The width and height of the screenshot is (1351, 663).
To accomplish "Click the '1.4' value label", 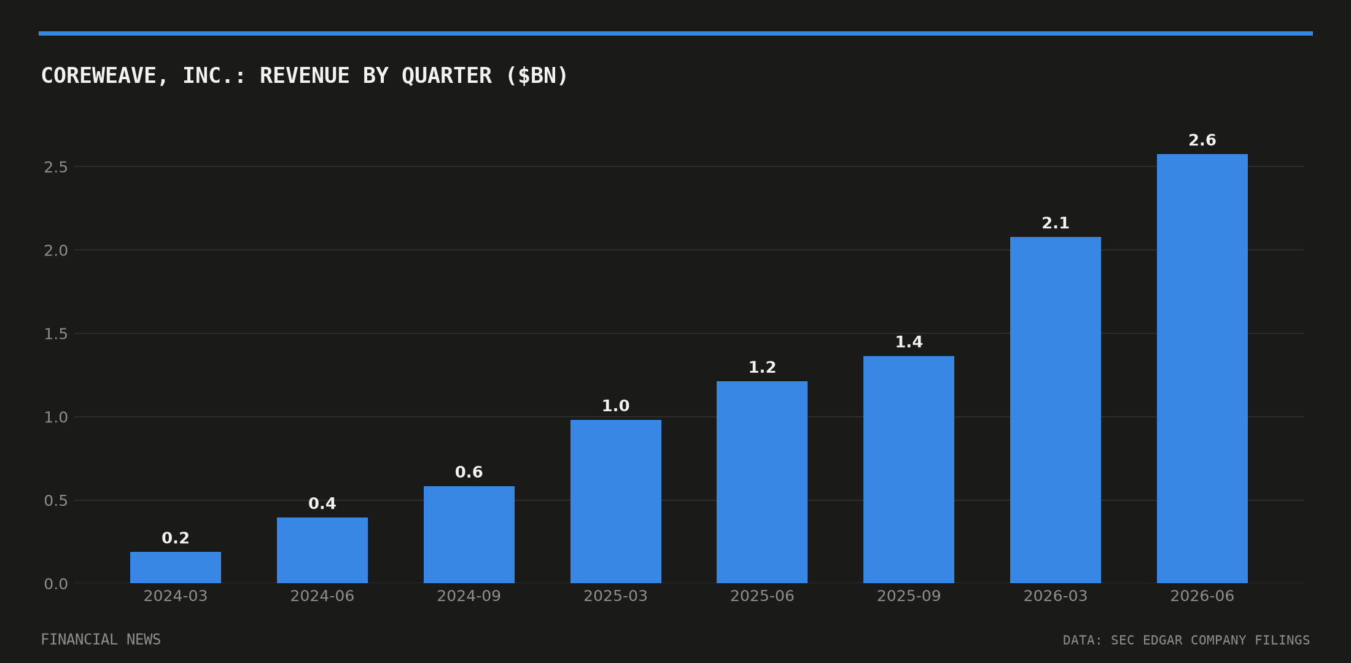I will click(909, 343).
